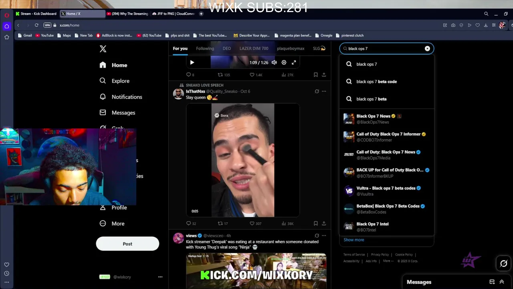The image size is (513, 289).
Task: Mute the video volume icon
Action: tap(274, 62)
